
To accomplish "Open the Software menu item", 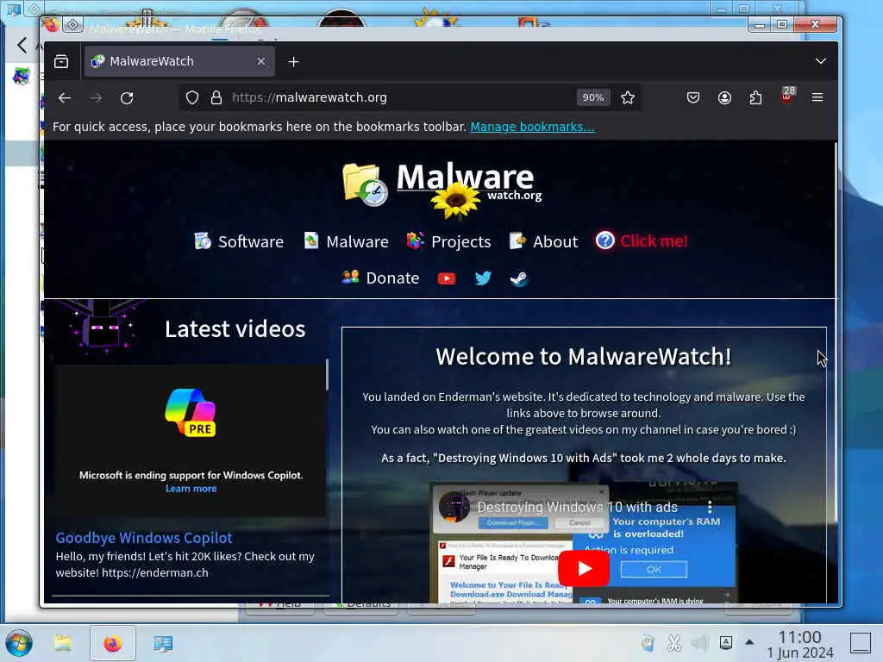I will coord(239,241).
